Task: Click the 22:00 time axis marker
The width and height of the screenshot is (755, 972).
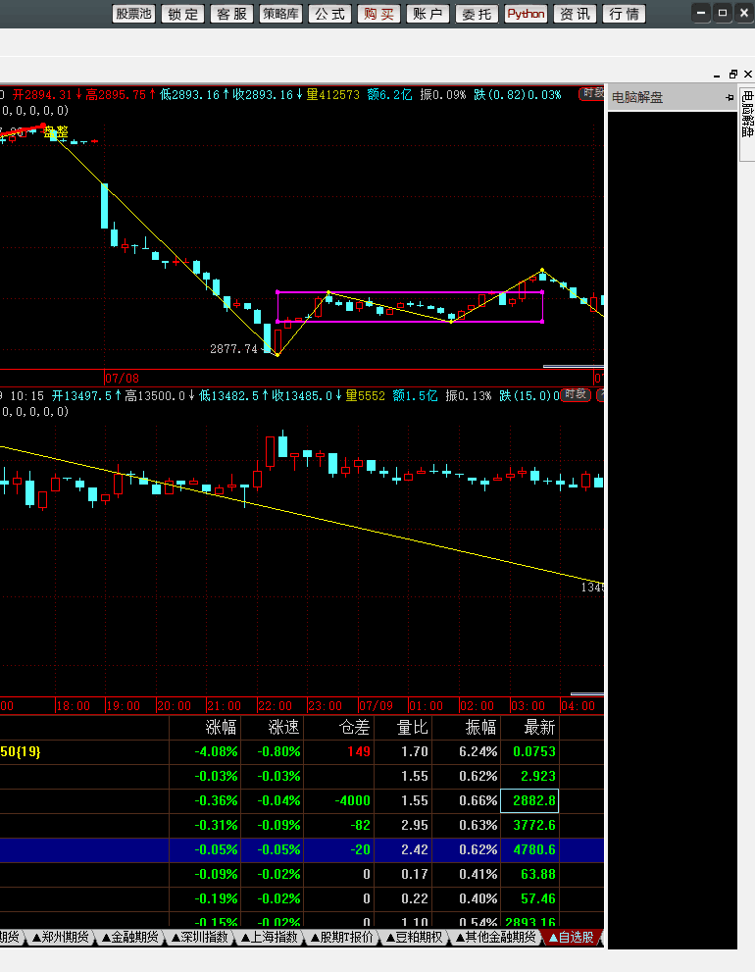Action: (275, 706)
